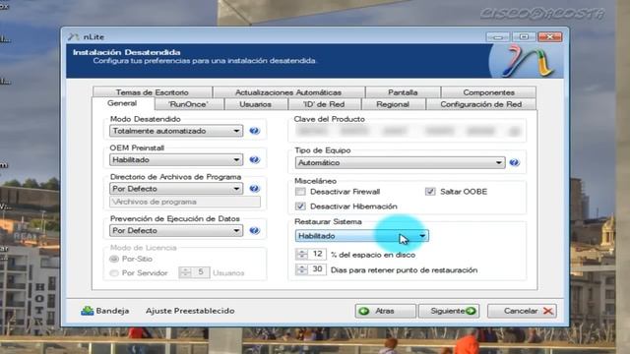Open OEM Preinstall dropdown

click(x=176, y=159)
